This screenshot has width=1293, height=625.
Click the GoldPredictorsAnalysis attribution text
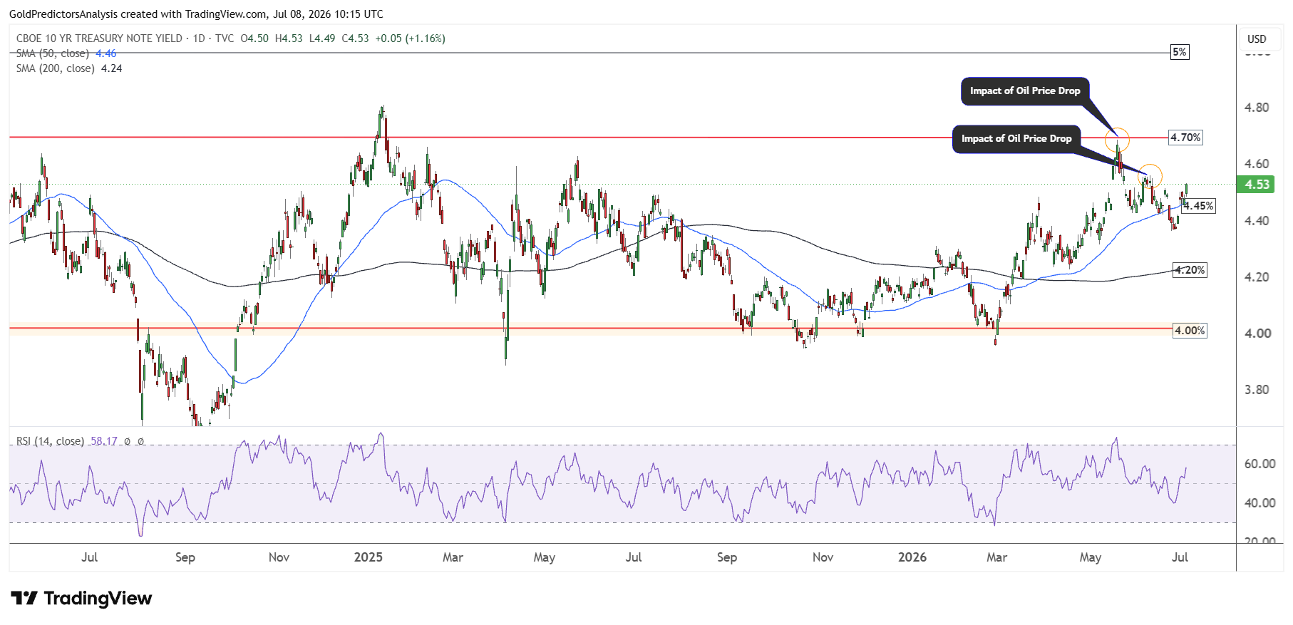[63, 14]
